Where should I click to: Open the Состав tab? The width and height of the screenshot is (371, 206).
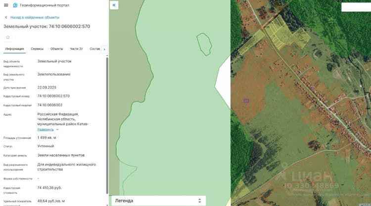coord(95,49)
